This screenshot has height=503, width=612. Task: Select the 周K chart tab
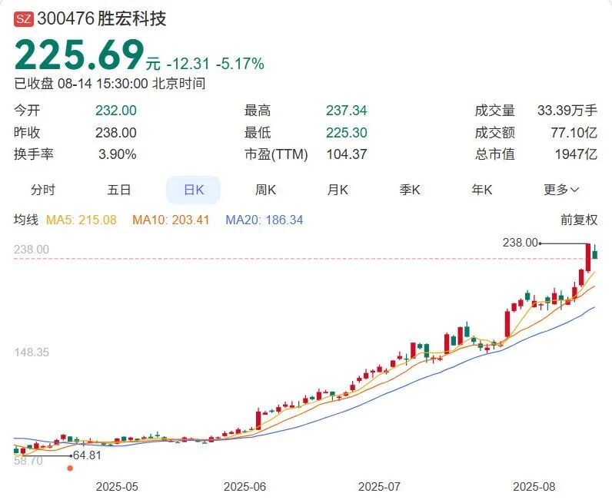(265, 190)
